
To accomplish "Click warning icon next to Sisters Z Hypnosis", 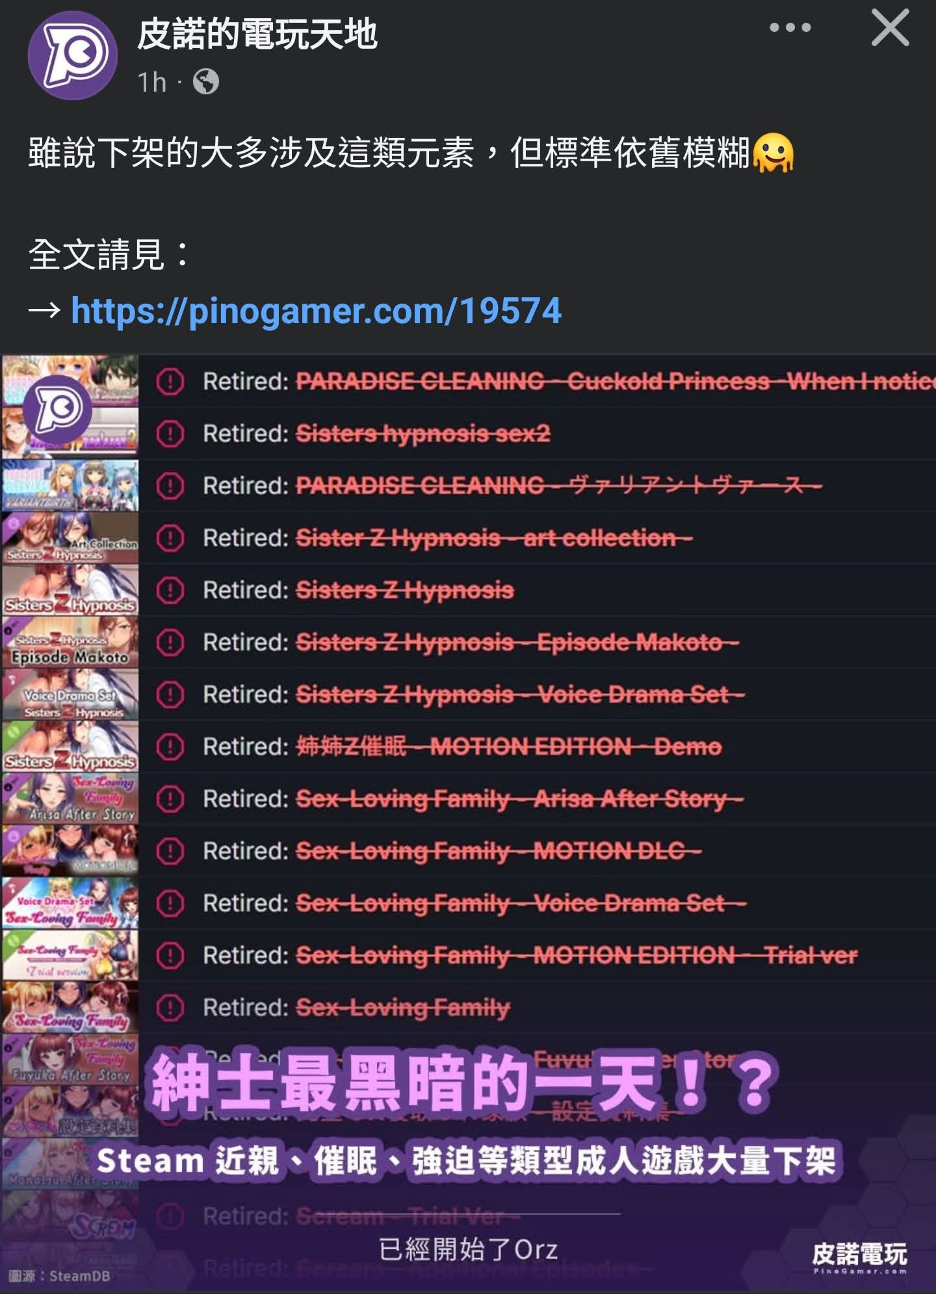I will 170,590.
